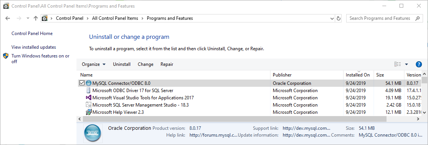Click the vertical scrollbar up arrow

pyautogui.click(x=424, y=74)
